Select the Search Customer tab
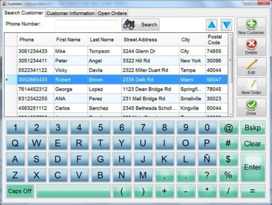Screen dimensions: 272x205 tap(24, 13)
